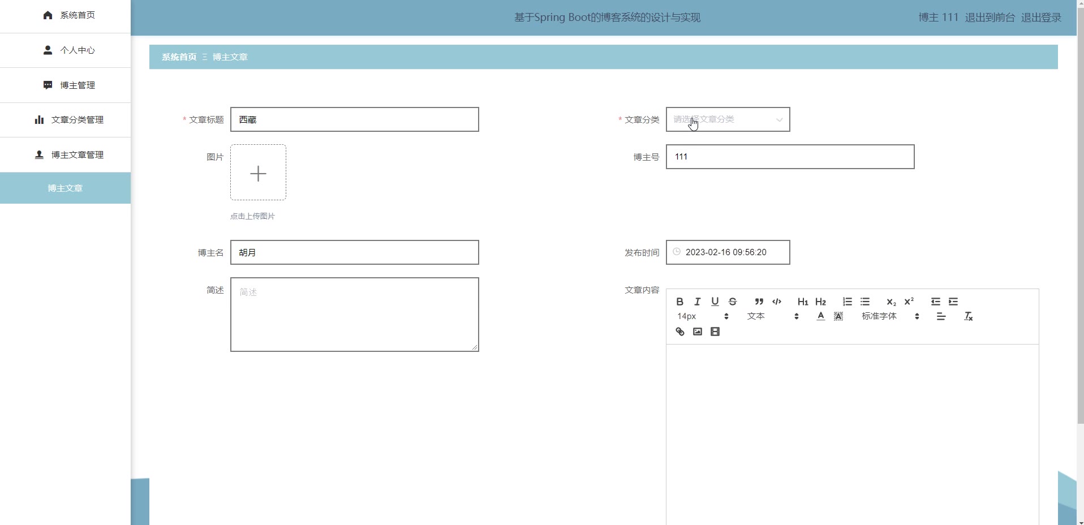Toggle italic formatting in article editor
This screenshot has width=1084, height=525.
[x=697, y=302]
